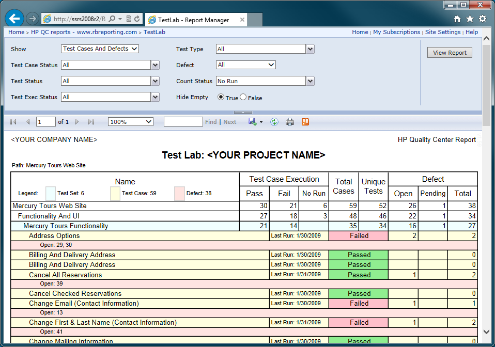Click the browser Home icon
Image resolution: width=495 pixels, height=347 pixels.
pyautogui.click(x=457, y=19)
